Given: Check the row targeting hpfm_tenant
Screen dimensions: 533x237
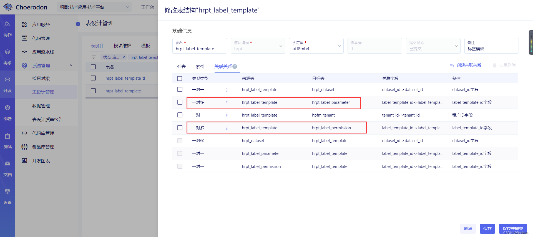Looking at the screenshot, I should (180, 115).
